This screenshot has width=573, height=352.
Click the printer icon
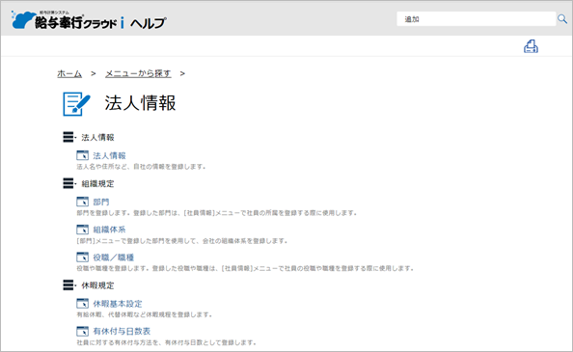(x=531, y=46)
